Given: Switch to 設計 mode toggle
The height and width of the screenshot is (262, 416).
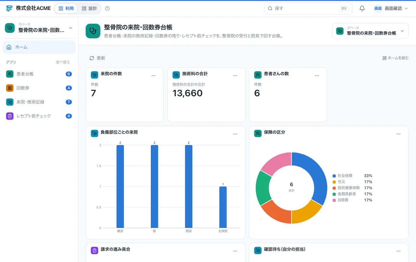Looking at the screenshot, I should tap(89, 8).
